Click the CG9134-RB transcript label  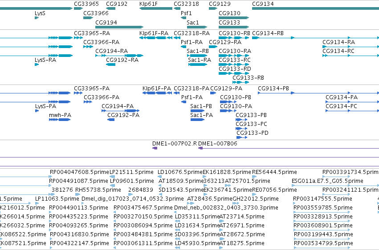coord(268,33)
